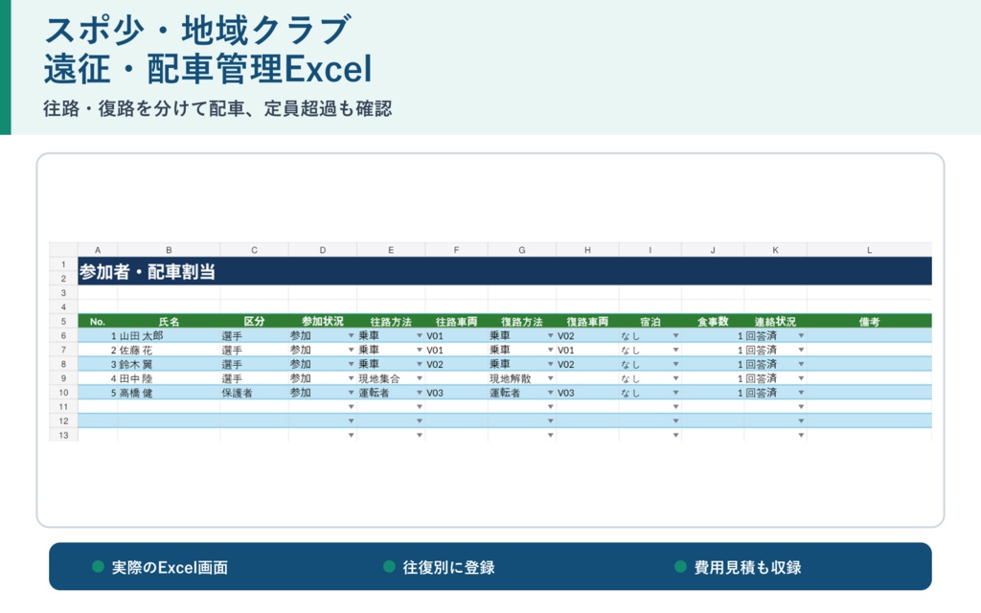
Task: Click the 往路車両 header cell
Action: [456, 322]
